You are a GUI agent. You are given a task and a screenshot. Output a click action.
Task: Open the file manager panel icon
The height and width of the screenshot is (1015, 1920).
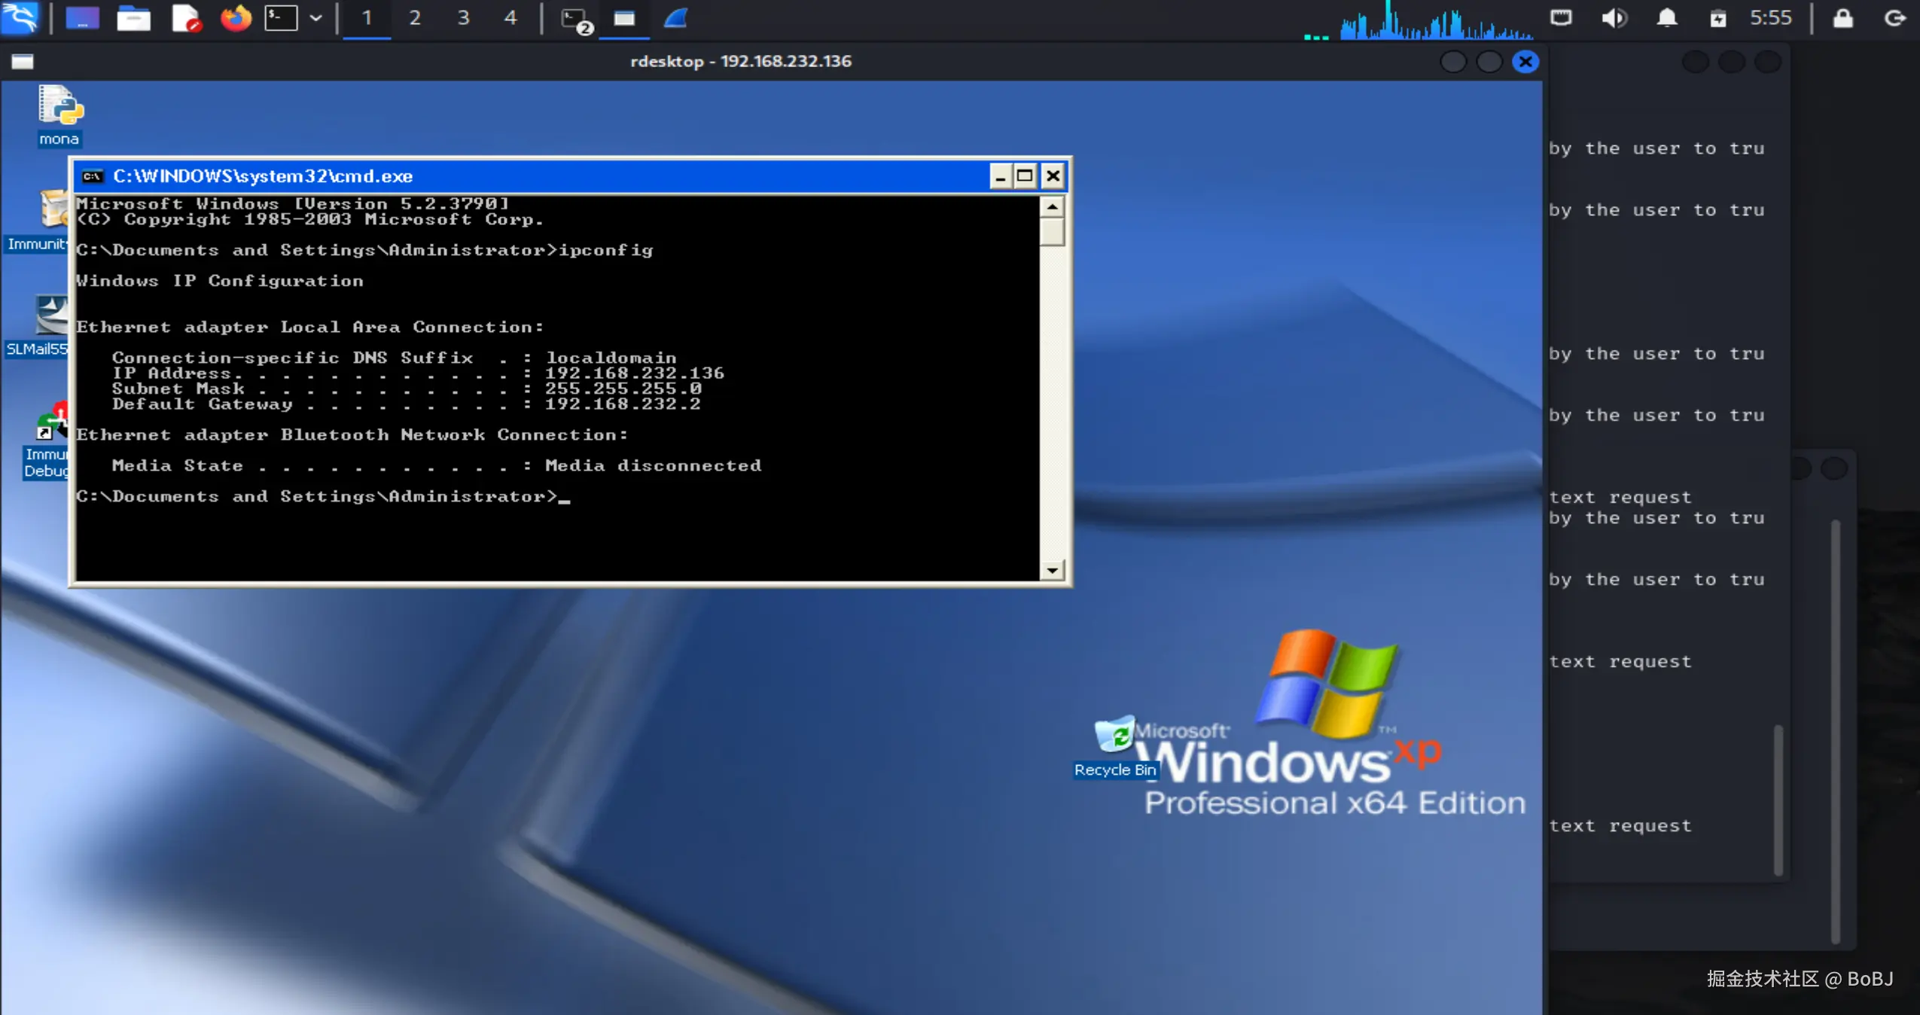pos(133,18)
